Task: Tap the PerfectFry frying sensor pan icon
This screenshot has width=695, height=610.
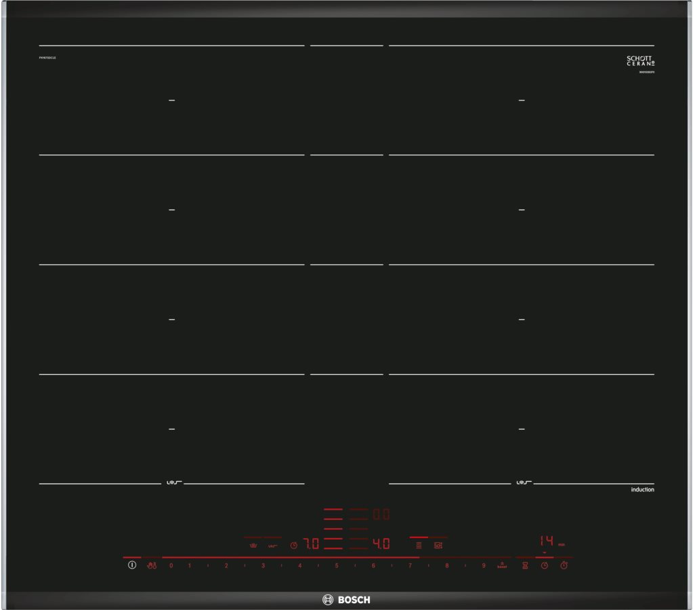Action: click(x=253, y=544)
